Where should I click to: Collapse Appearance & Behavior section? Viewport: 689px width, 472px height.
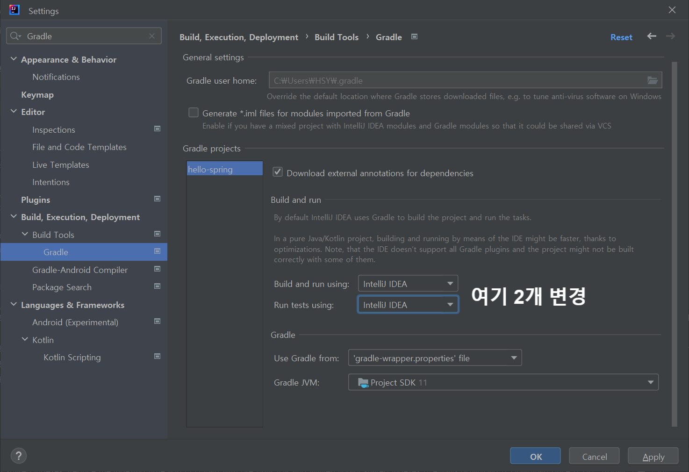point(14,59)
